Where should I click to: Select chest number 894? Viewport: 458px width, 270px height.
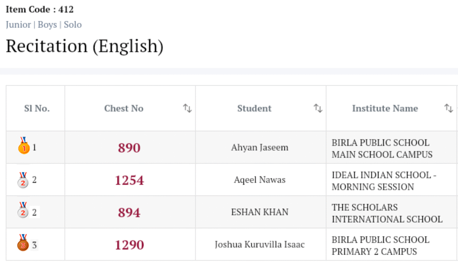129,212
